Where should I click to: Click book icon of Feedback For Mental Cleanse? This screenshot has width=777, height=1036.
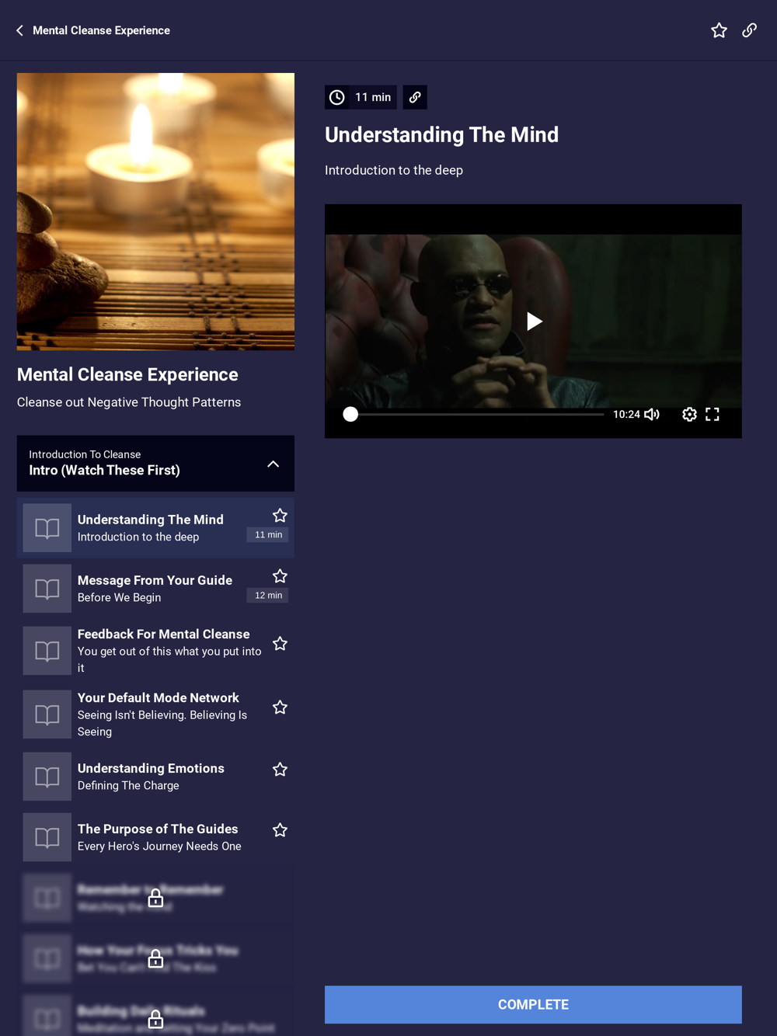pos(47,651)
